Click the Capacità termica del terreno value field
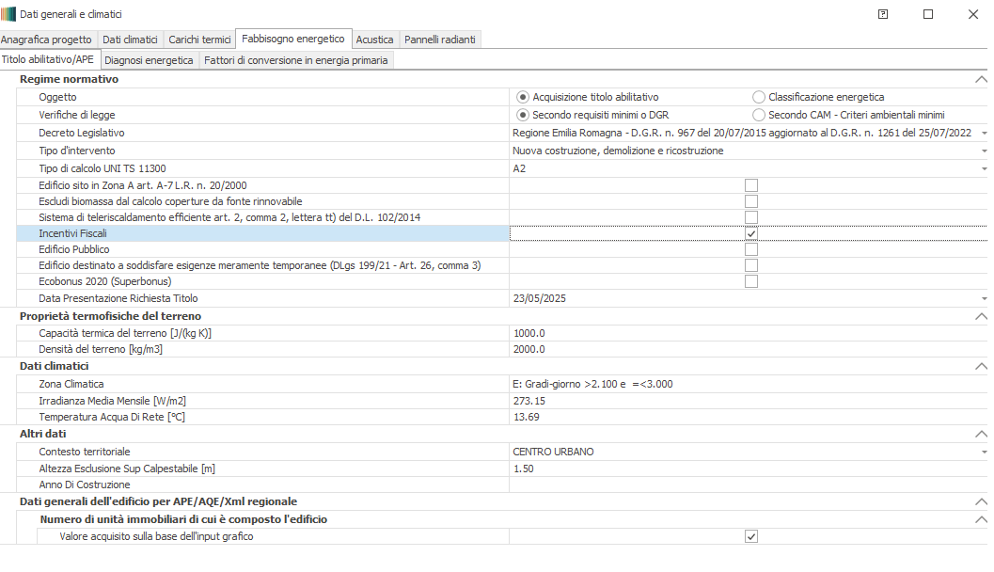Screen dimensions: 994x572 click(x=743, y=333)
